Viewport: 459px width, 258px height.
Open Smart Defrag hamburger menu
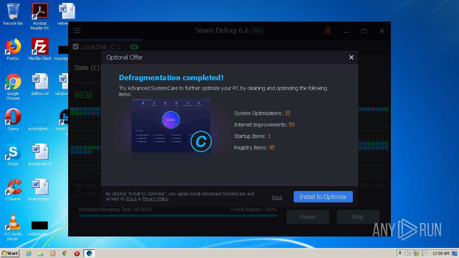point(77,31)
